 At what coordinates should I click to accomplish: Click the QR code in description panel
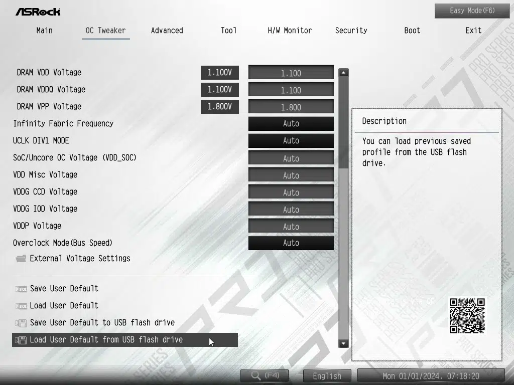pyautogui.click(x=467, y=315)
